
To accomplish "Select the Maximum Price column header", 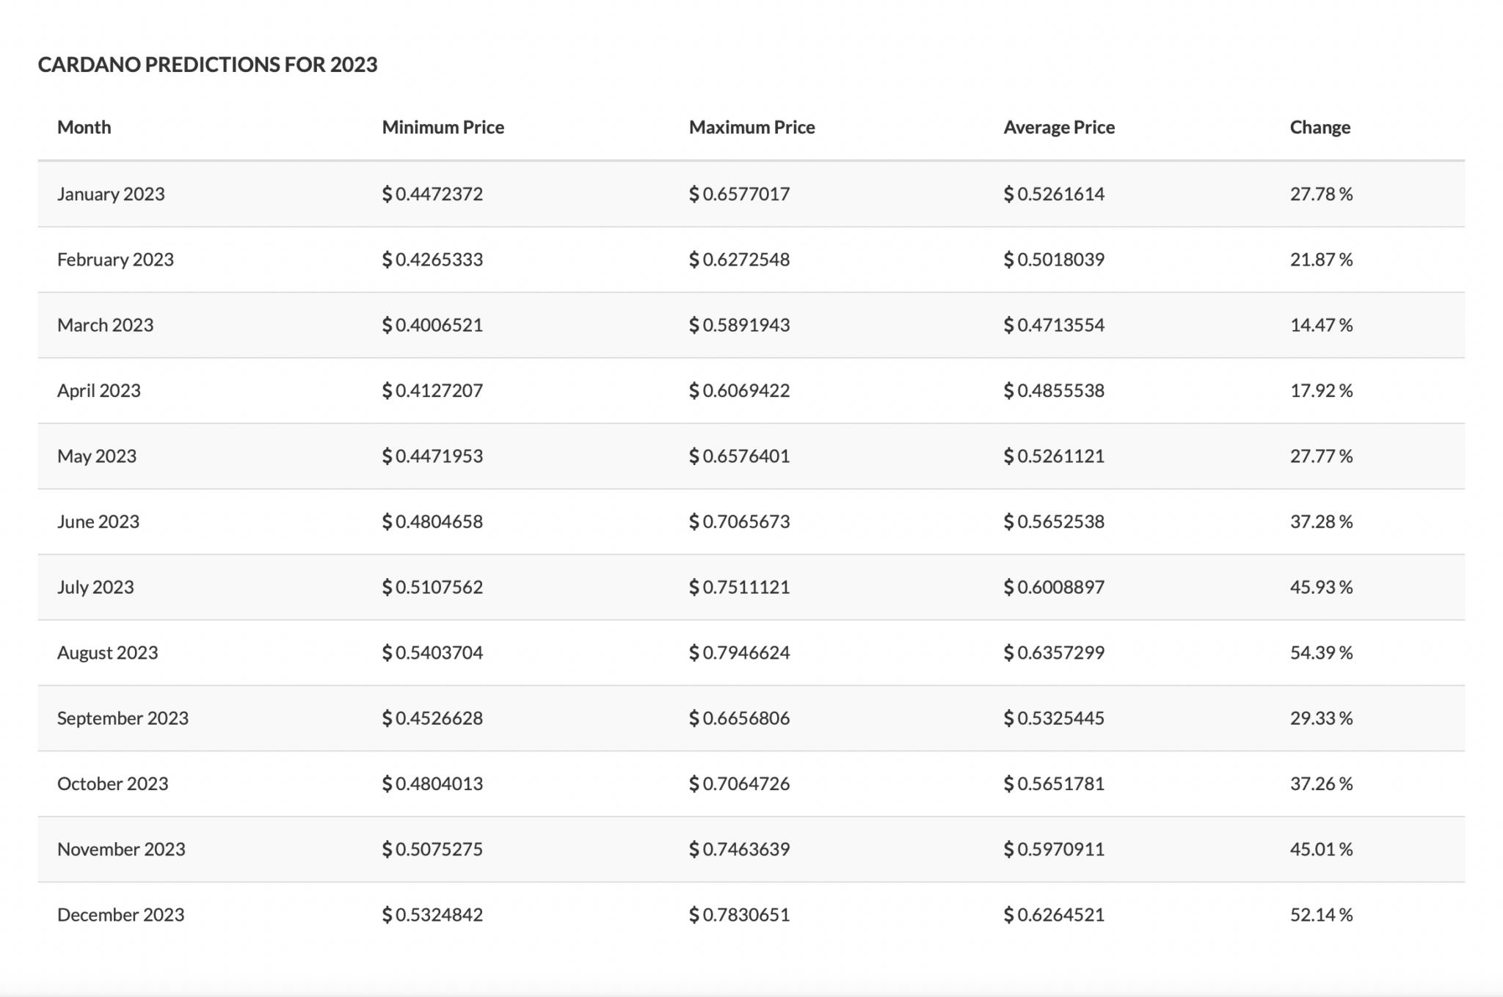I will pos(752,127).
